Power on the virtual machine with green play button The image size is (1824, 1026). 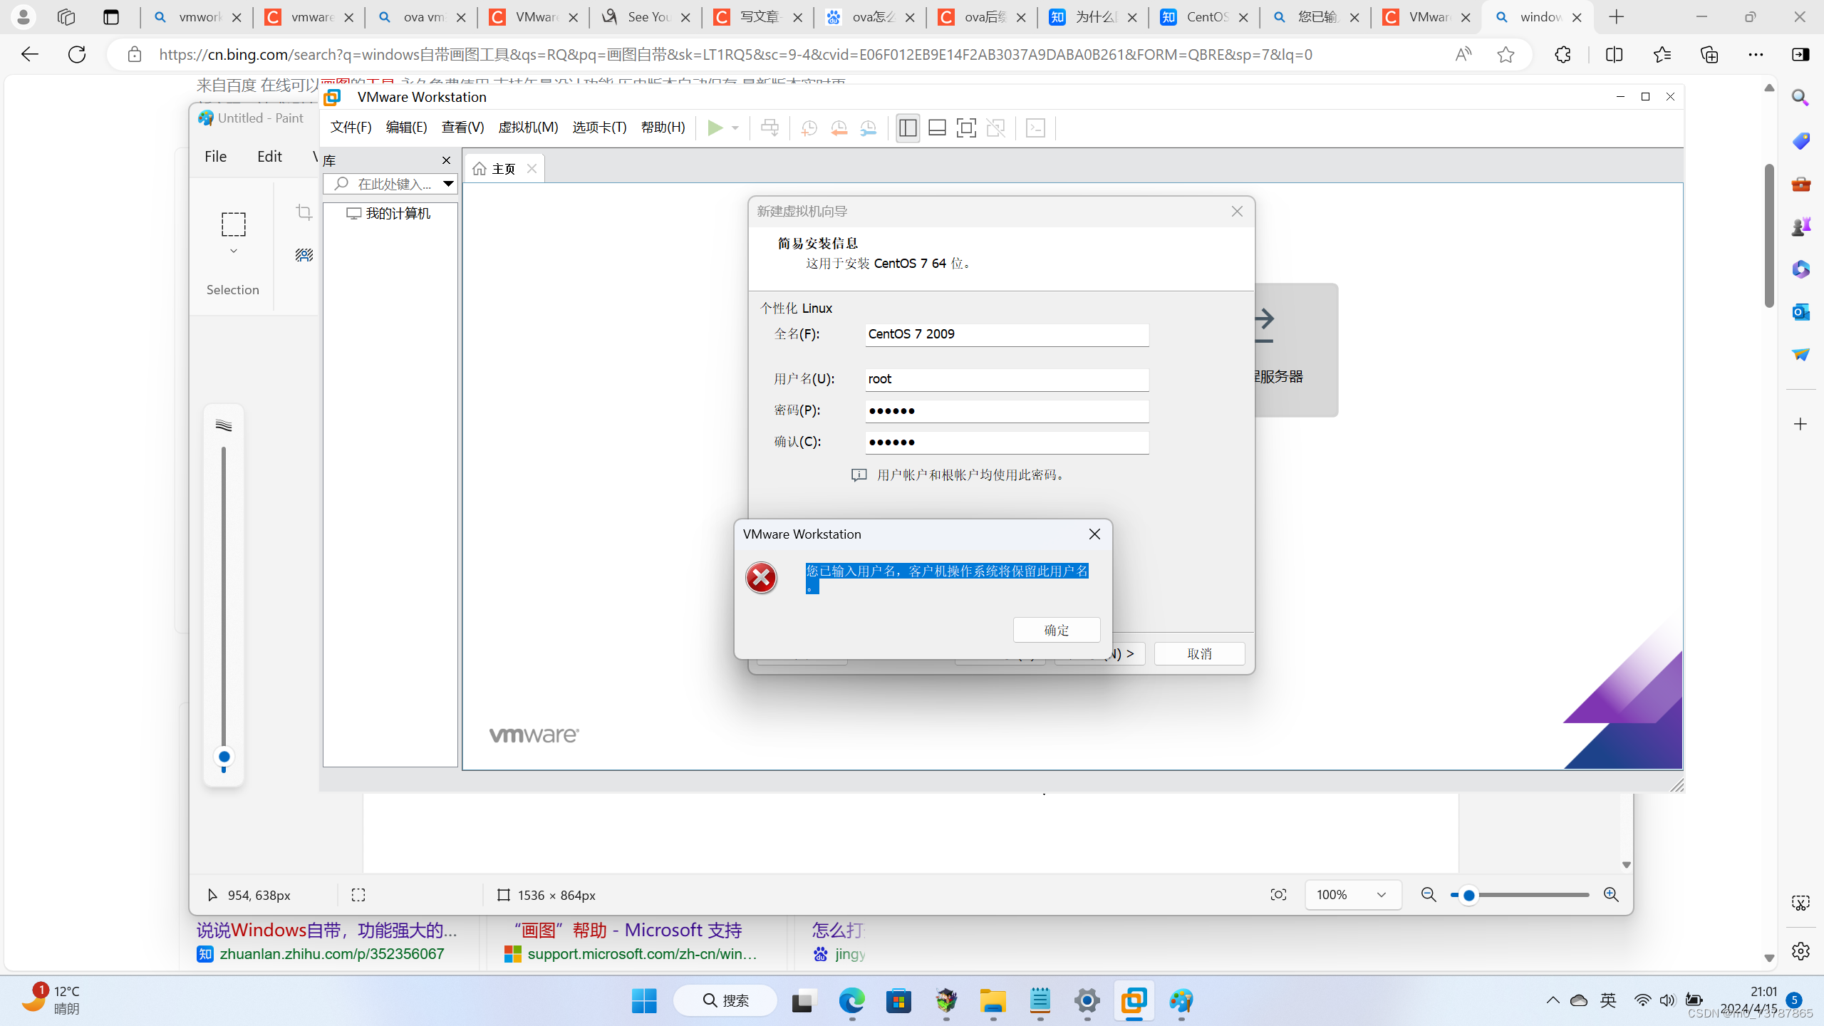pos(715,128)
